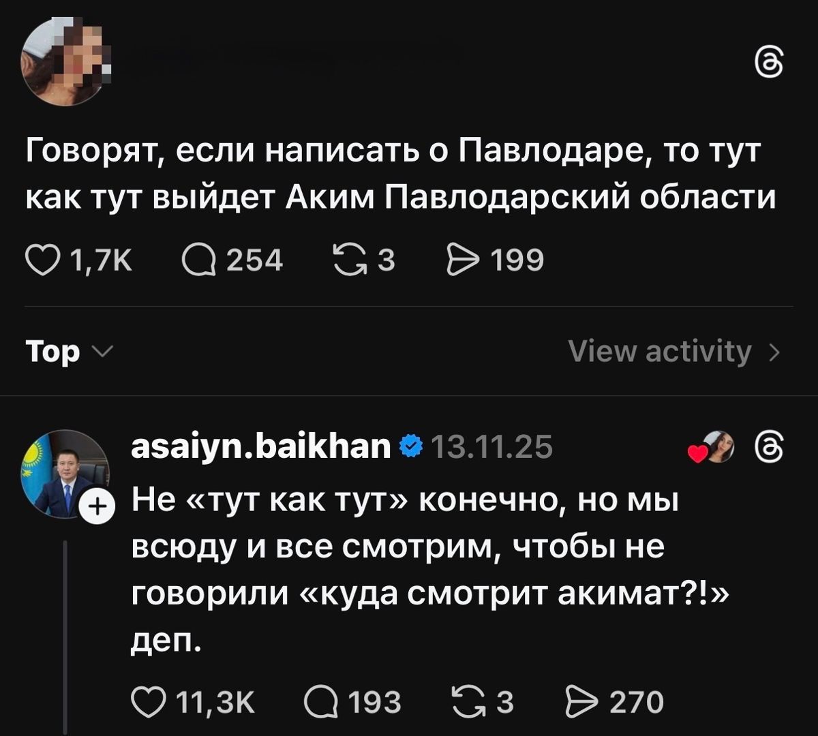Like the post about Павлодар
Image resolution: width=818 pixels, height=736 pixels.
coord(44,258)
